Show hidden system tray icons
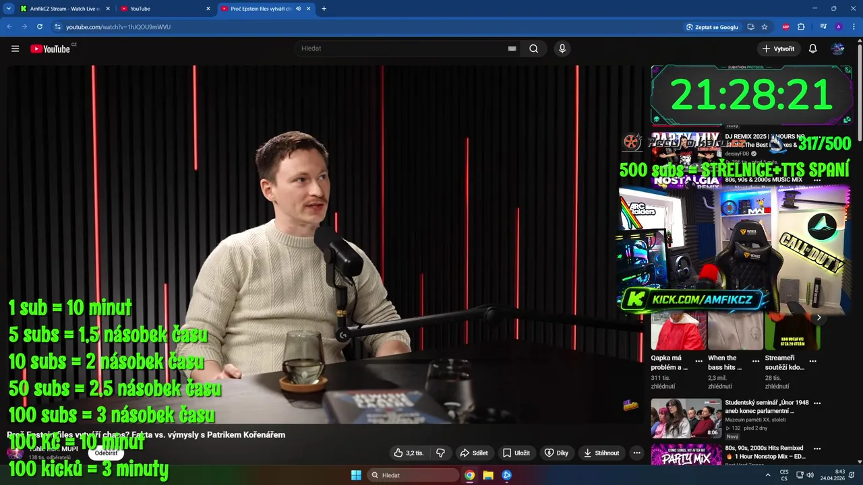 [x=767, y=476]
